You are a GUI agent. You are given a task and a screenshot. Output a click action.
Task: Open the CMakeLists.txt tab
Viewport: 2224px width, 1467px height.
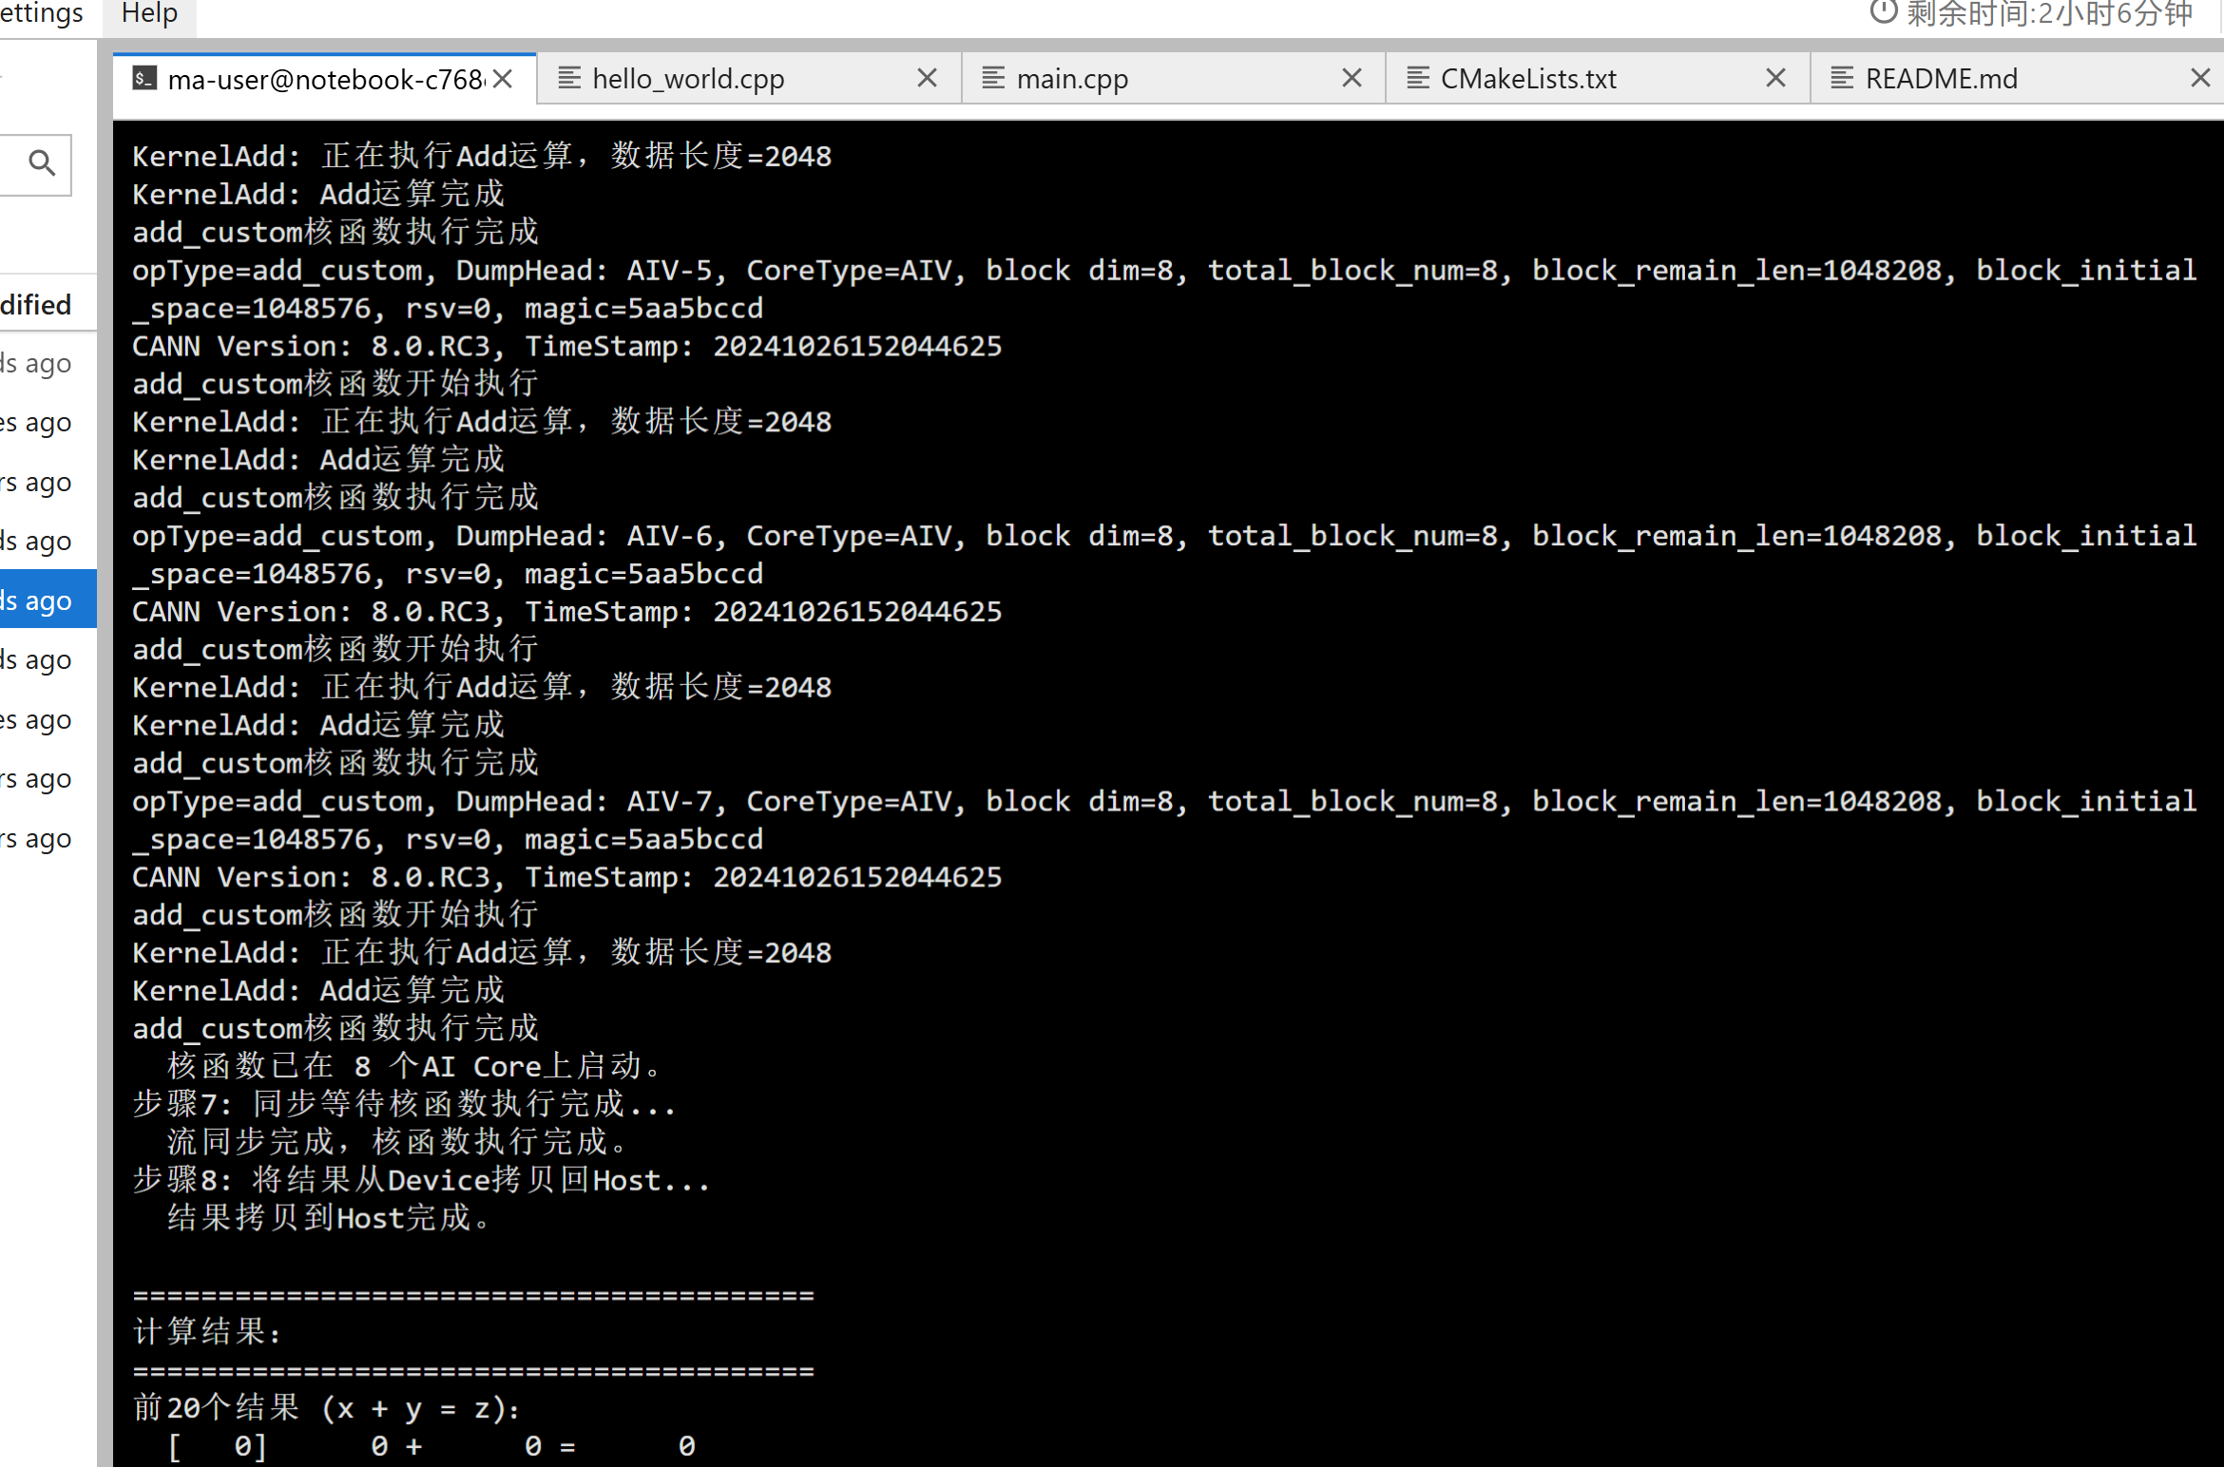pos(1527,79)
